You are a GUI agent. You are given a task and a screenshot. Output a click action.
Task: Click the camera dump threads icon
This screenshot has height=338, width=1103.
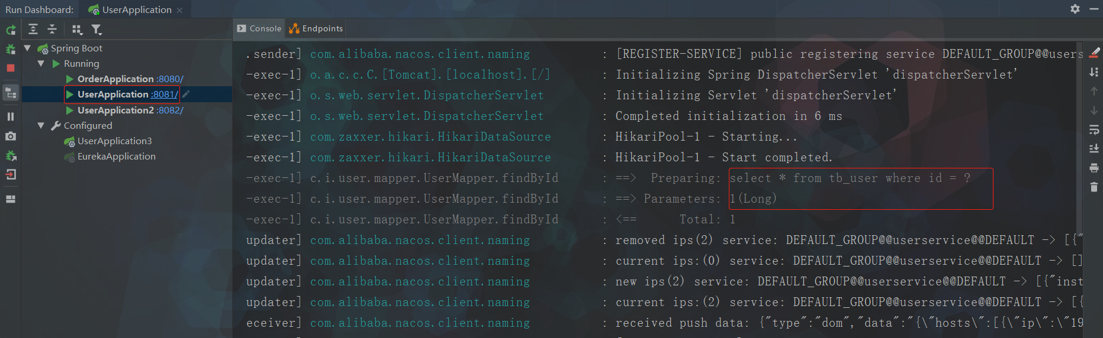11,136
